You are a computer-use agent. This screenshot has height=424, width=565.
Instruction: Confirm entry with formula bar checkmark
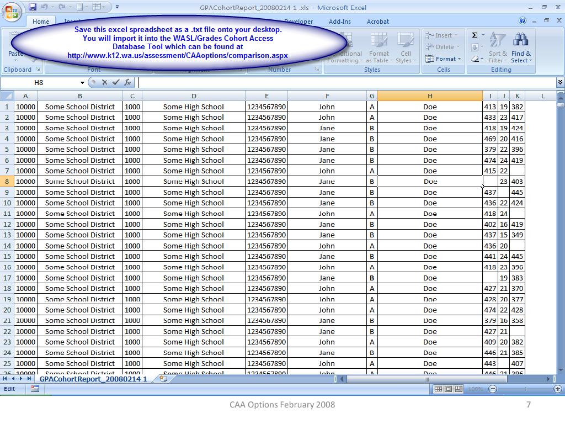point(116,83)
